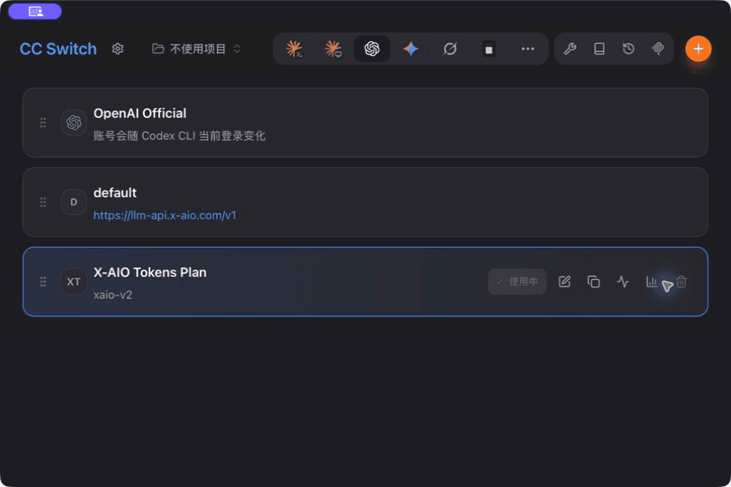This screenshot has height=487, width=731.
Task: Click the purple screen-share indicator pill
Action: [35, 11]
